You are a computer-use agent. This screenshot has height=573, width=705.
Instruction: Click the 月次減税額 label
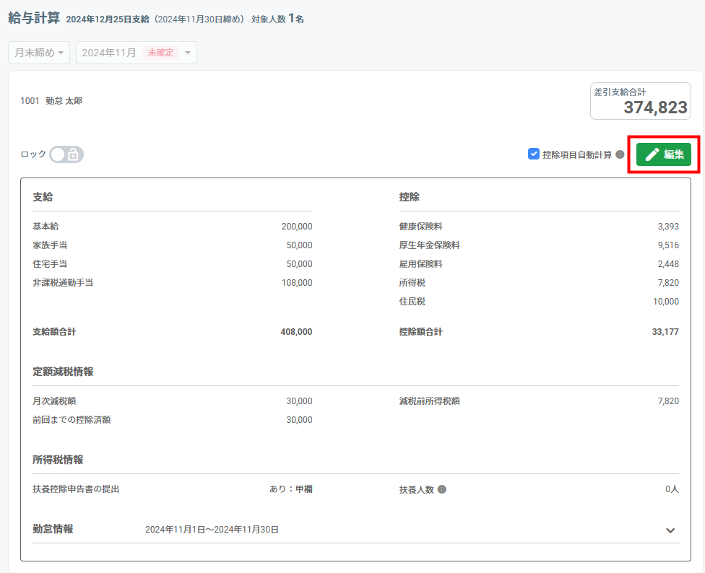54,401
